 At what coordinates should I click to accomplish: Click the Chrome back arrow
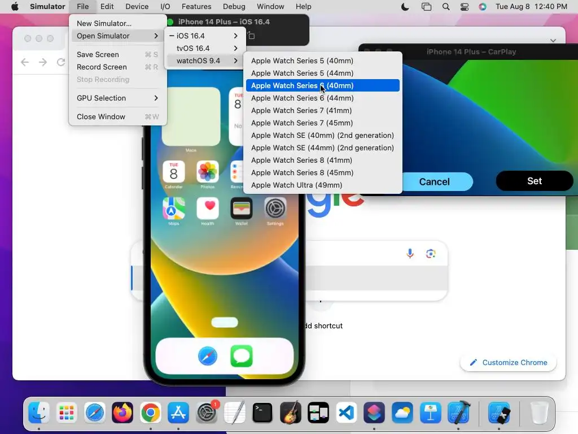pos(25,62)
